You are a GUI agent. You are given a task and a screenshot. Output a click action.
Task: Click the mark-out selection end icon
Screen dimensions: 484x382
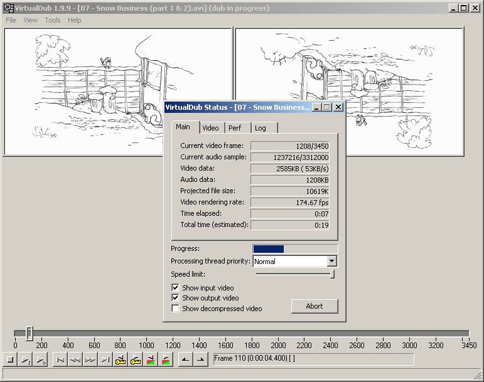tap(201, 359)
